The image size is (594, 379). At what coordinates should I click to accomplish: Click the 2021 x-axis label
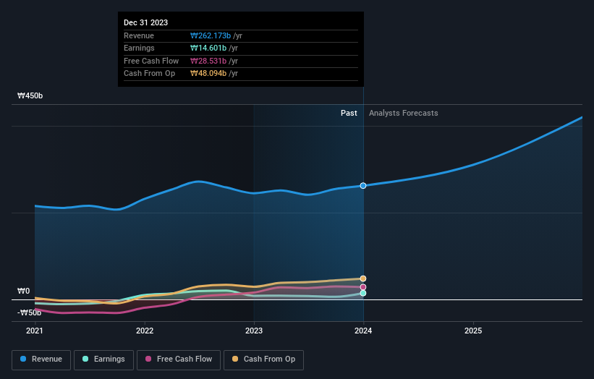pos(35,331)
